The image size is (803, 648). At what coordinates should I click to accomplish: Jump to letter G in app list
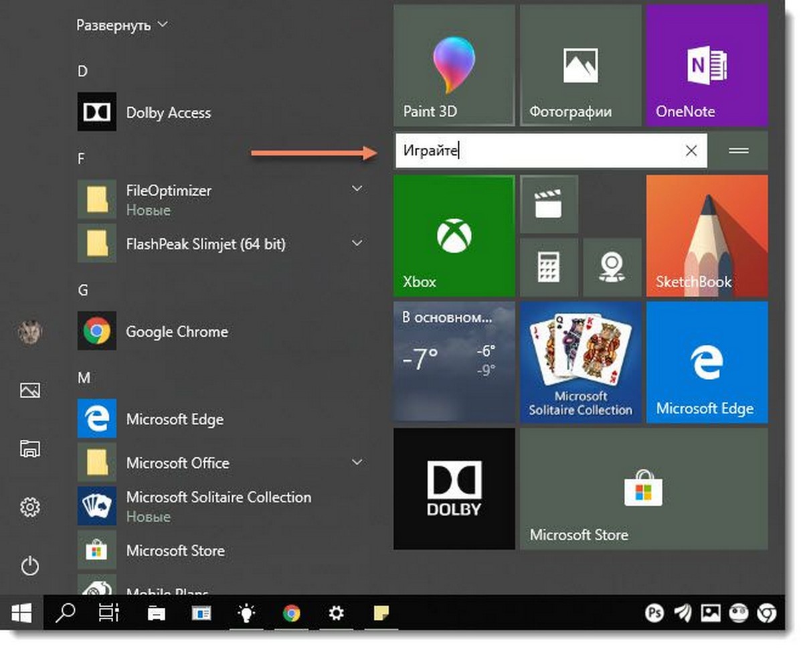[83, 291]
